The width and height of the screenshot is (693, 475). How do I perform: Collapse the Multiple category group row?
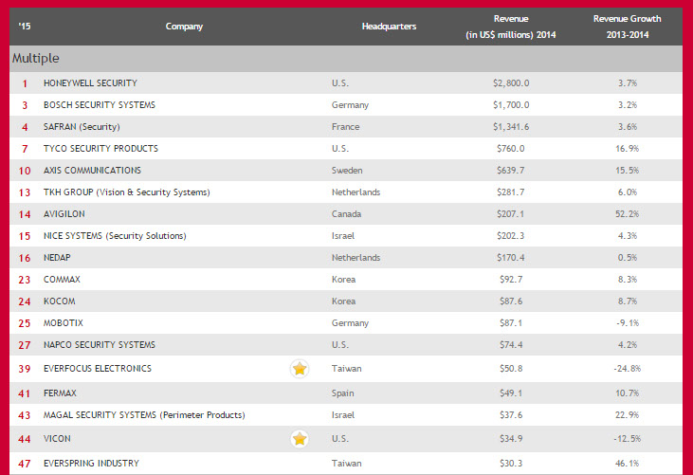click(x=38, y=58)
